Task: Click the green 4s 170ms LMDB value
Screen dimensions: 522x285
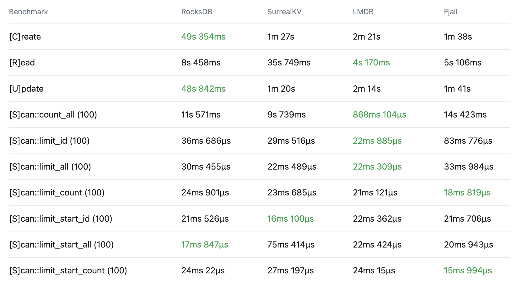Action: 371,62
